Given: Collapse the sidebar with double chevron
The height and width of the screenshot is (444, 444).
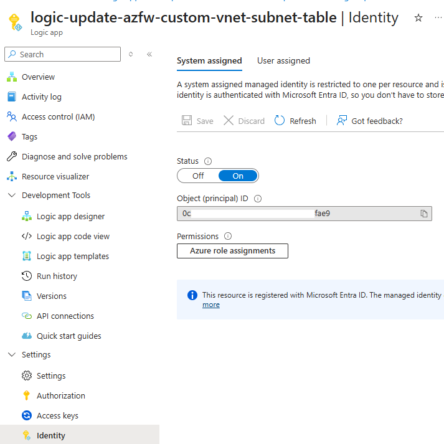Looking at the screenshot, I should tap(149, 54).
